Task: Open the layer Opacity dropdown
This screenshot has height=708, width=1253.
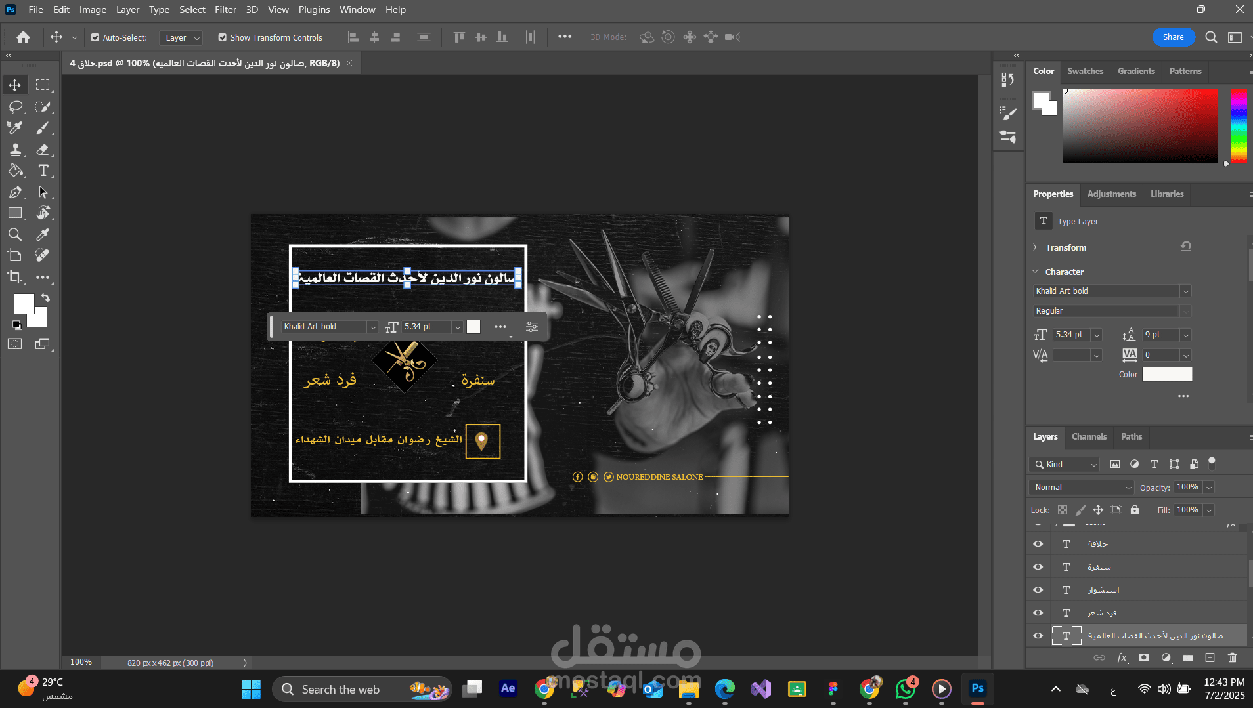Action: click(1209, 488)
